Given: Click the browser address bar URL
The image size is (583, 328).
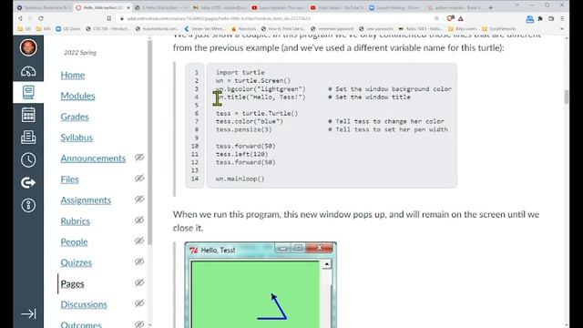Looking at the screenshot, I should pyautogui.click(x=219, y=18).
